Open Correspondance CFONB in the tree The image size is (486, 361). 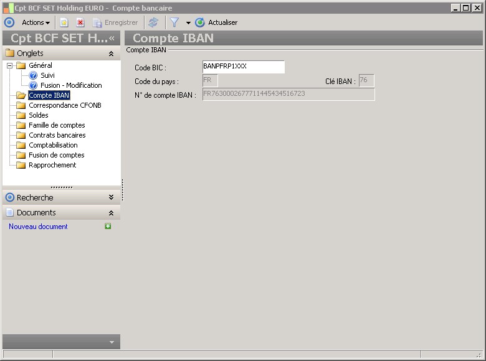click(65, 105)
